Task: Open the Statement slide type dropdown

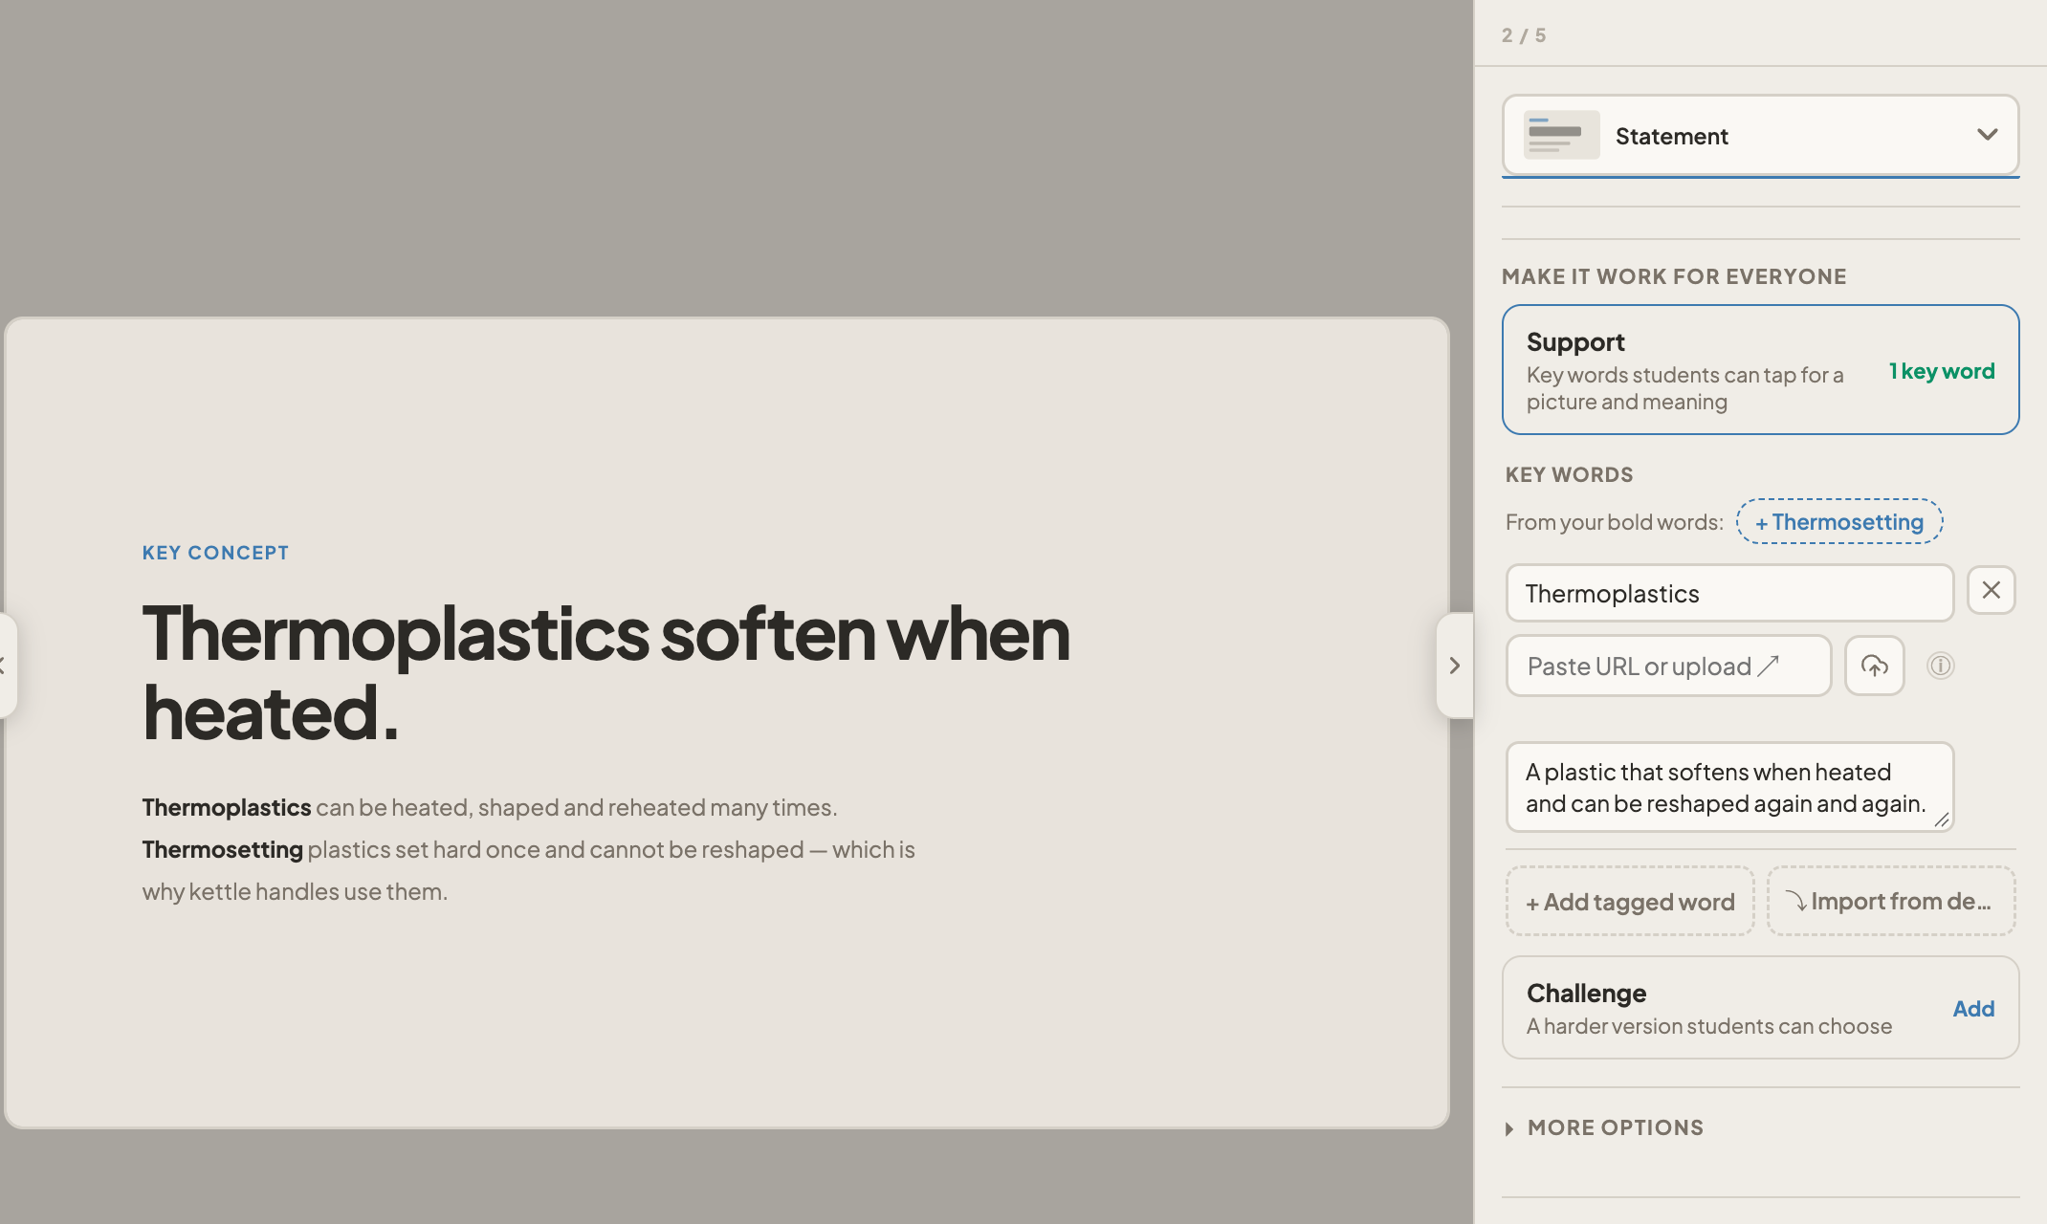Action: click(1760, 135)
